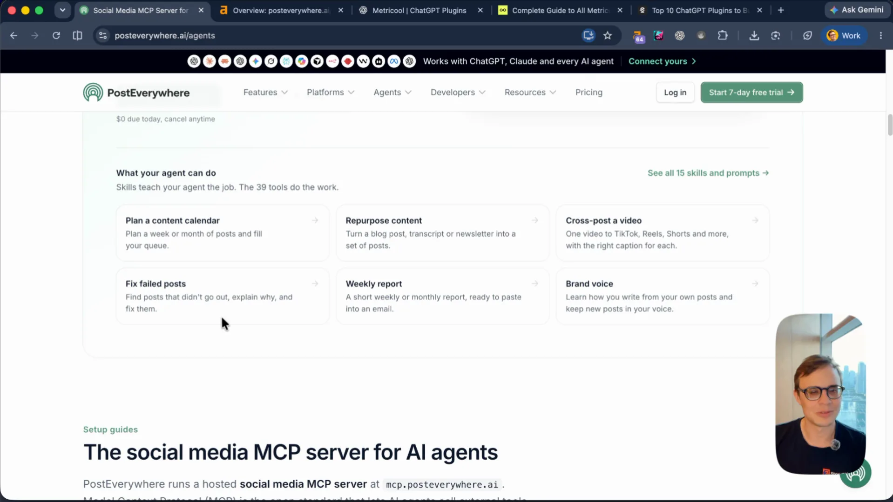
Task: Click the leaf lightning icon in toolbar
Action: tap(808, 35)
